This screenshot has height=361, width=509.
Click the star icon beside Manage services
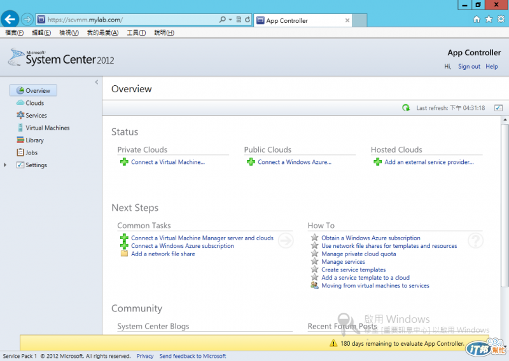pos(314,261)
